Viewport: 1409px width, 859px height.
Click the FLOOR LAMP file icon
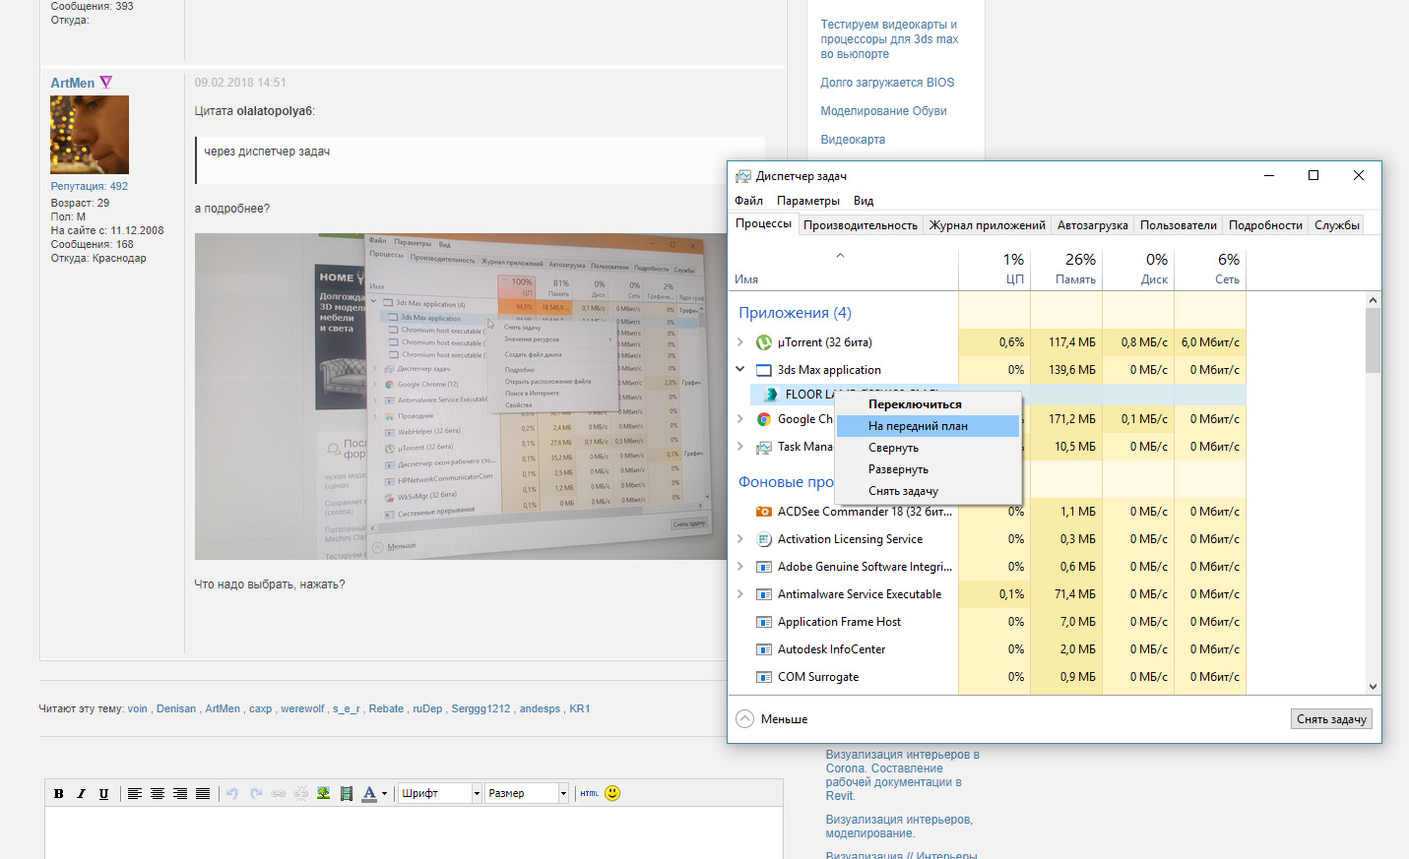point(772,394)
